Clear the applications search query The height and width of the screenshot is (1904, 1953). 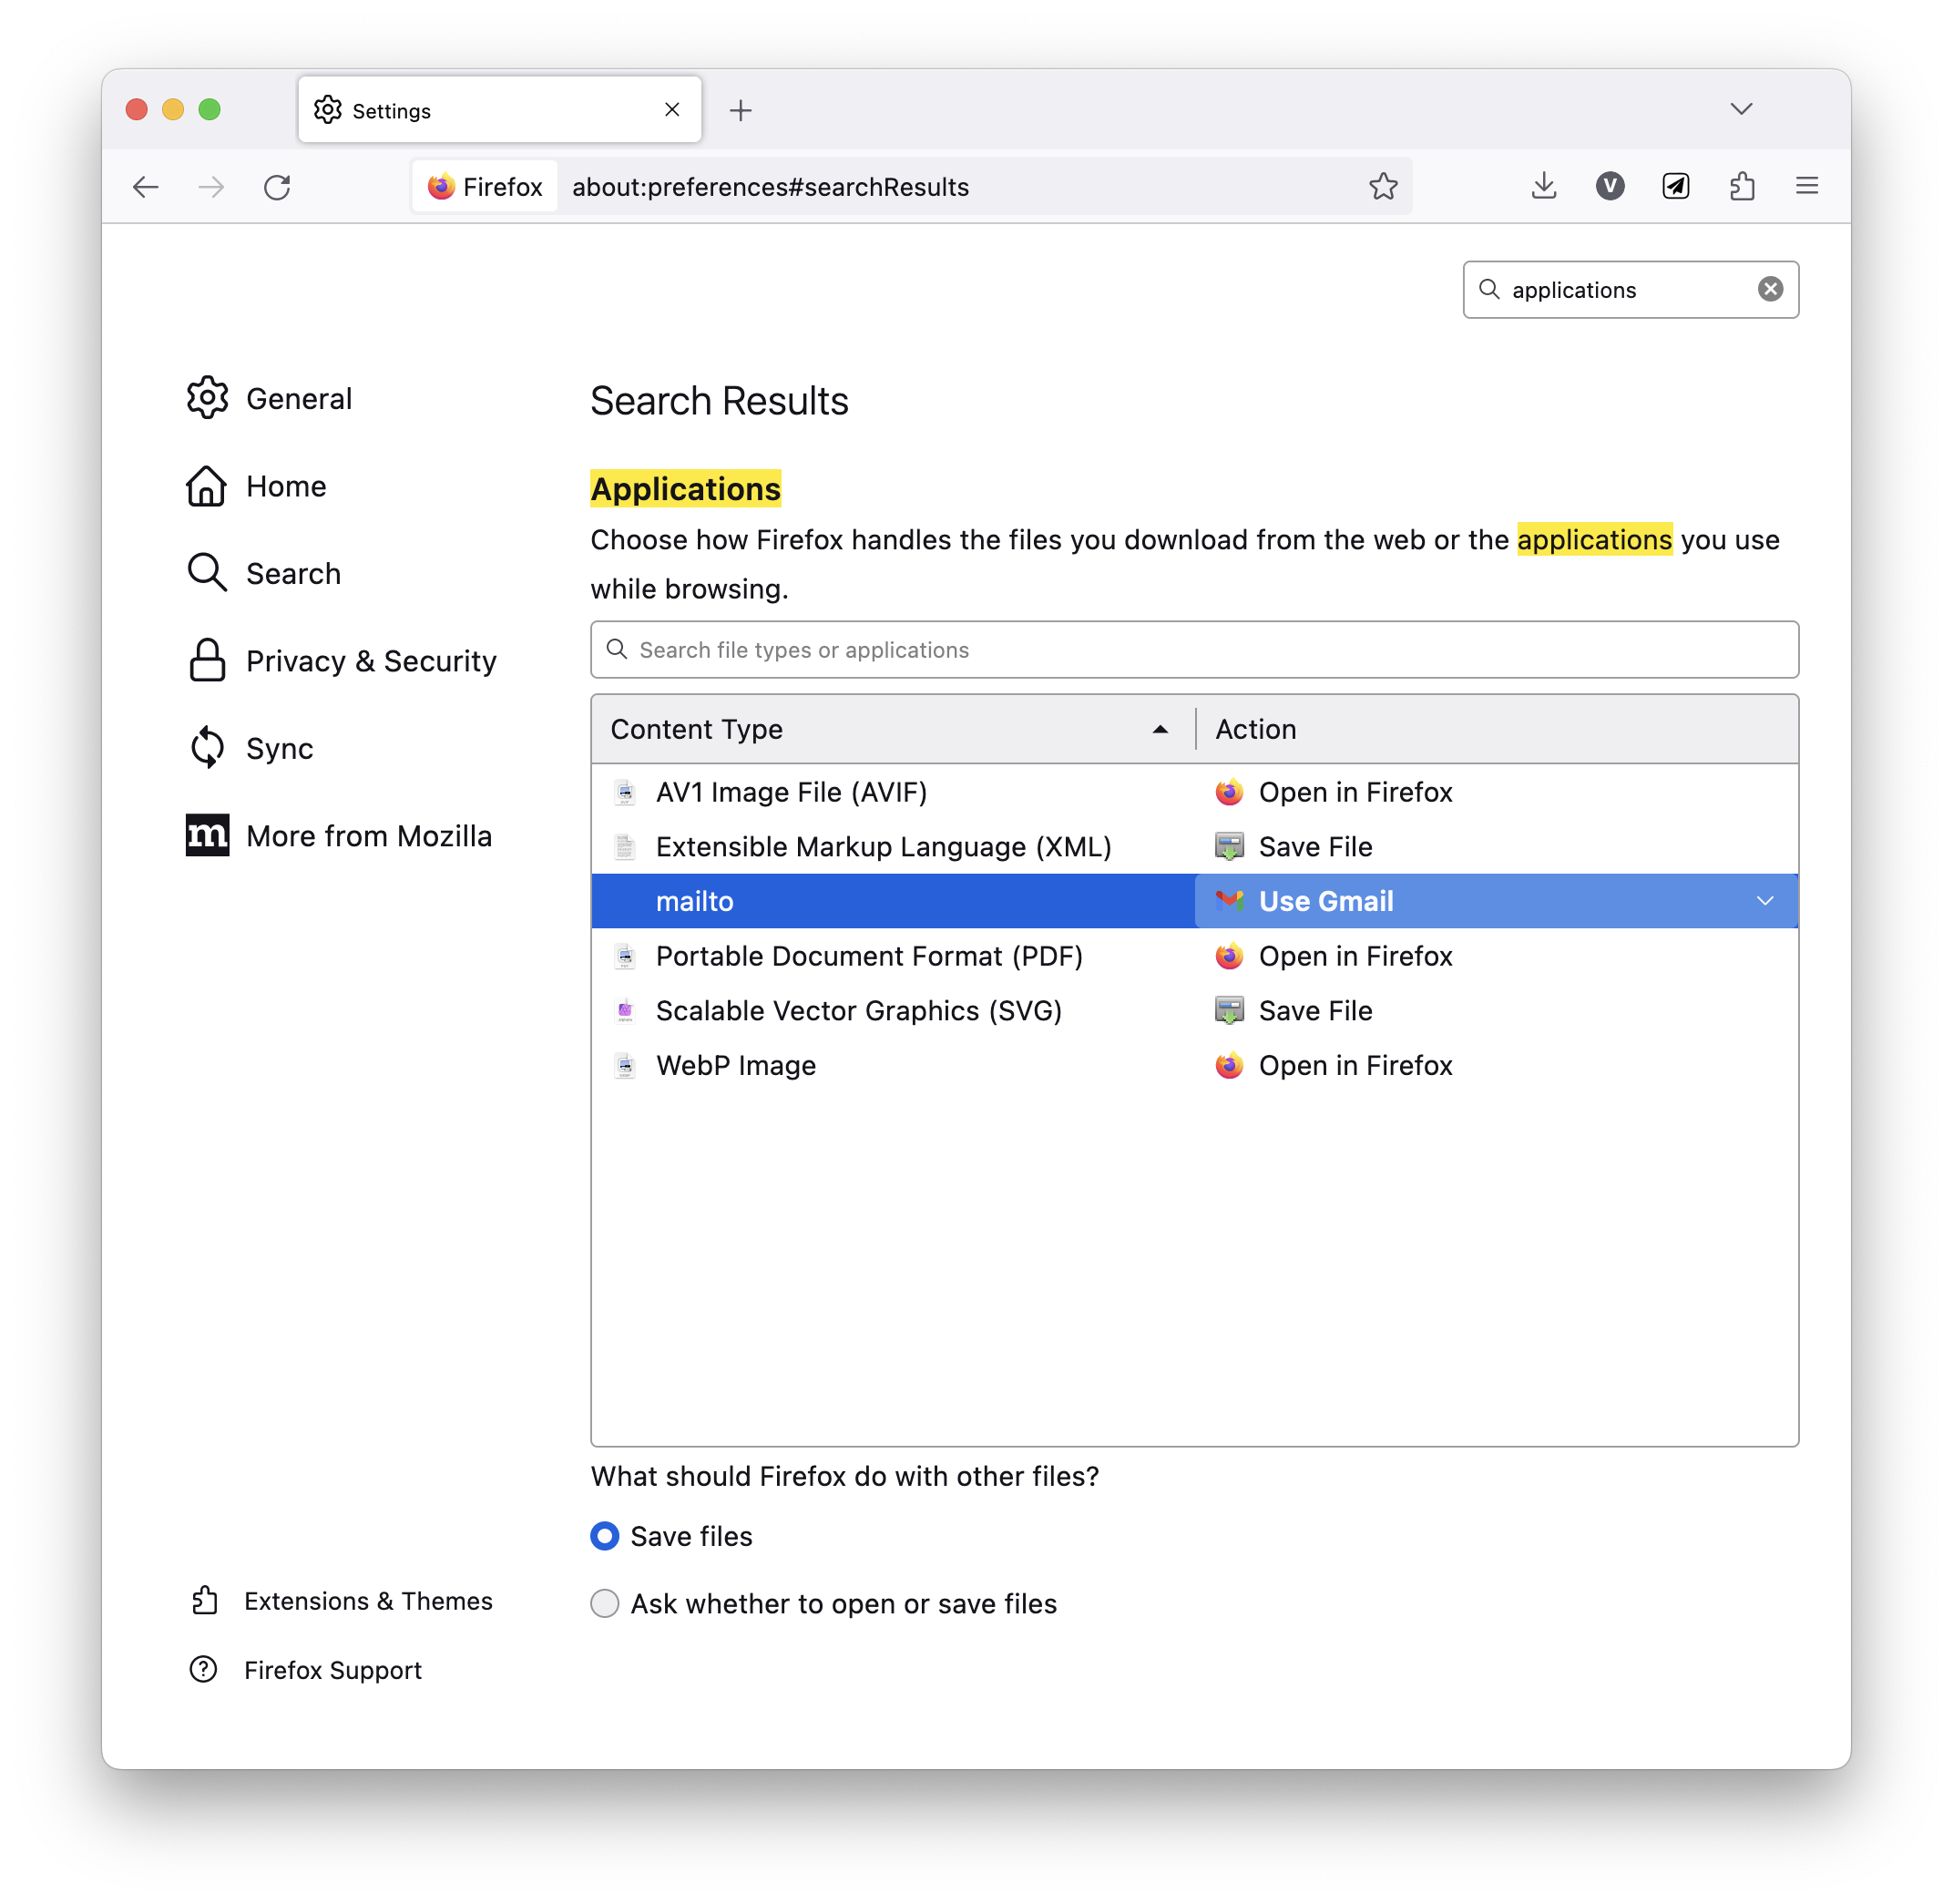(x=1770, y=289)
